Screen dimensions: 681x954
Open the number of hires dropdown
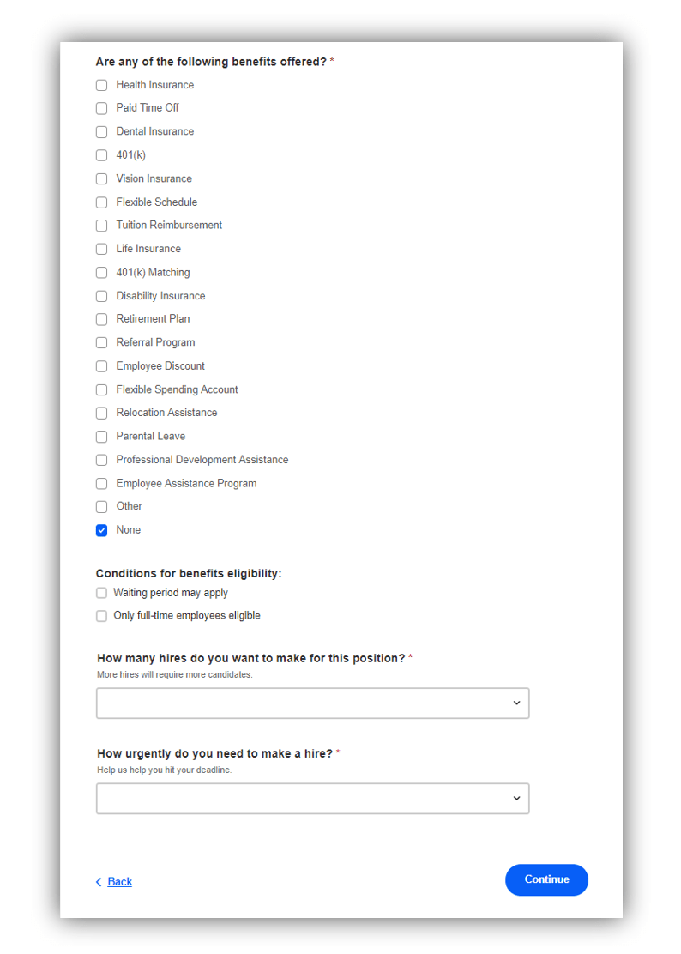(312, 703)
